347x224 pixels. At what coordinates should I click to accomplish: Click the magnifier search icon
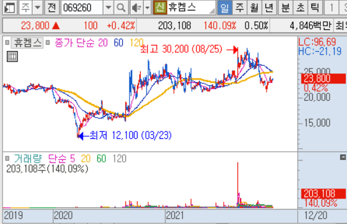tap(121, 7)
